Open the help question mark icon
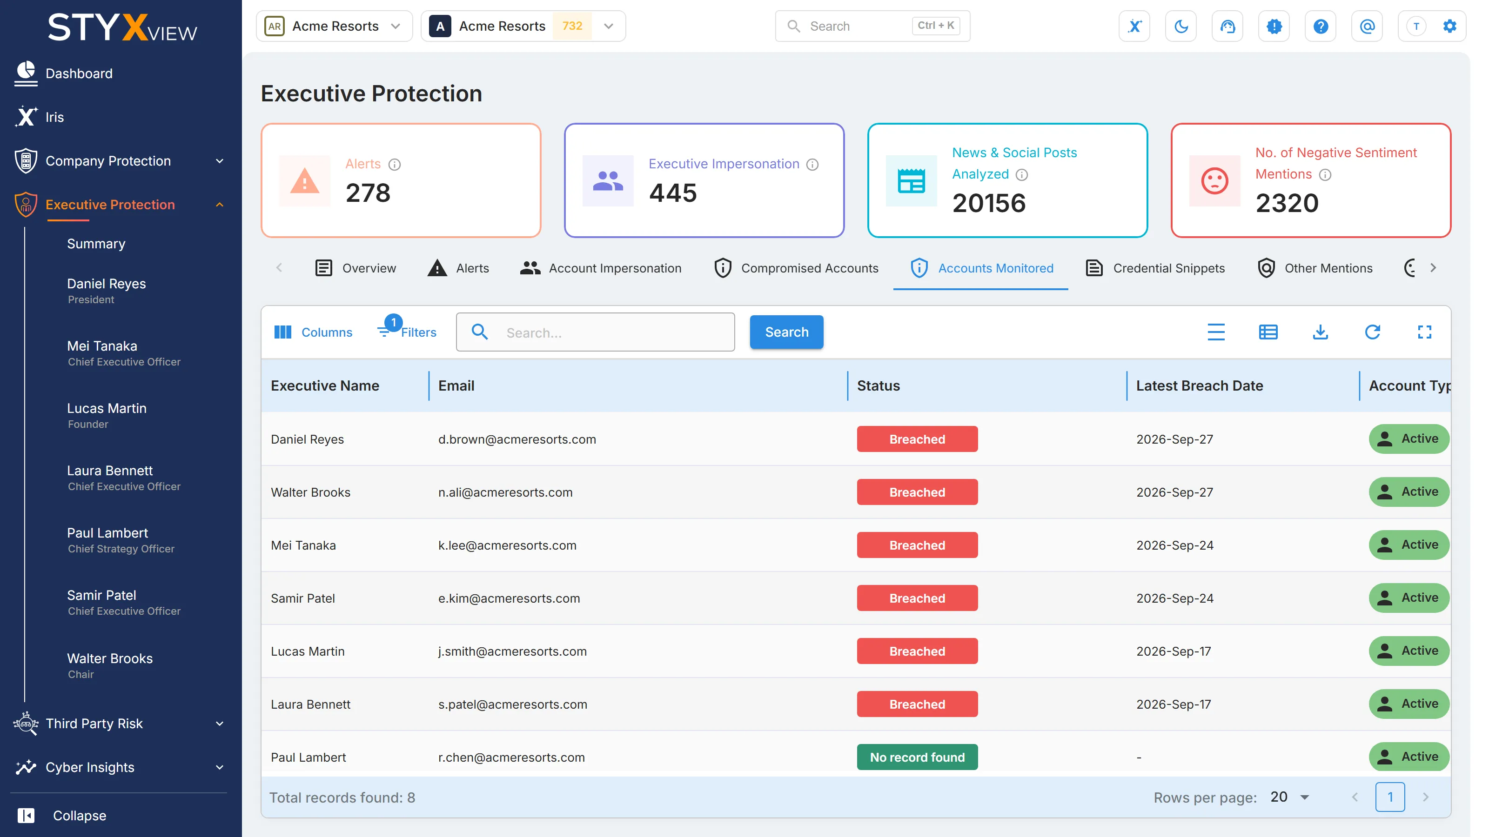 point(1320,26)
